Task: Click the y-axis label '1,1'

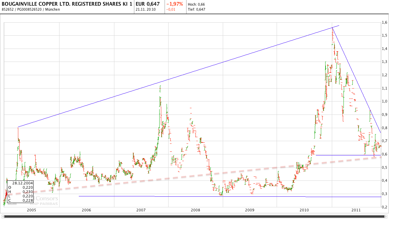Action: tap(385, 88)
